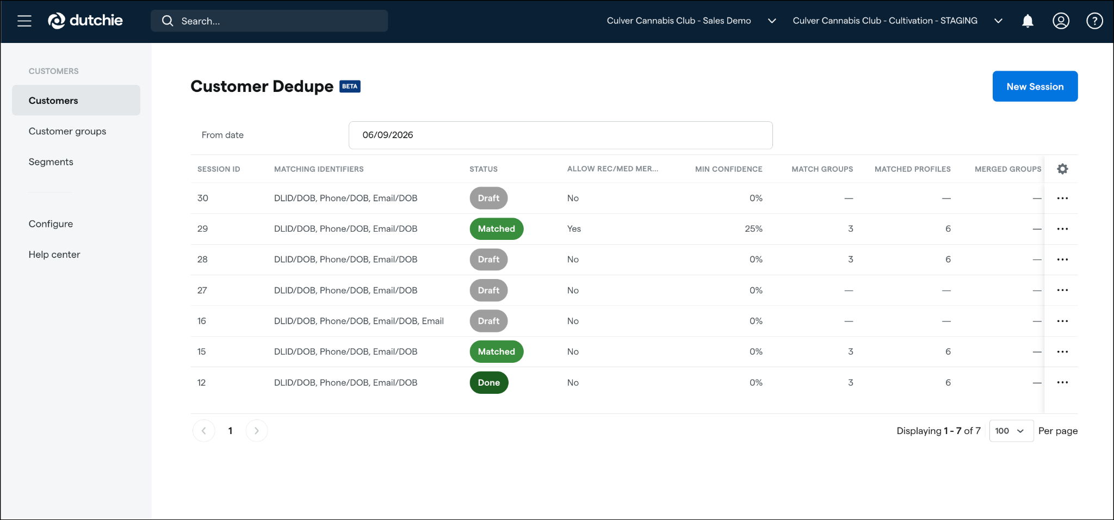Open the user account icon
The image size is (1114, 520).
click(1061, 21)
